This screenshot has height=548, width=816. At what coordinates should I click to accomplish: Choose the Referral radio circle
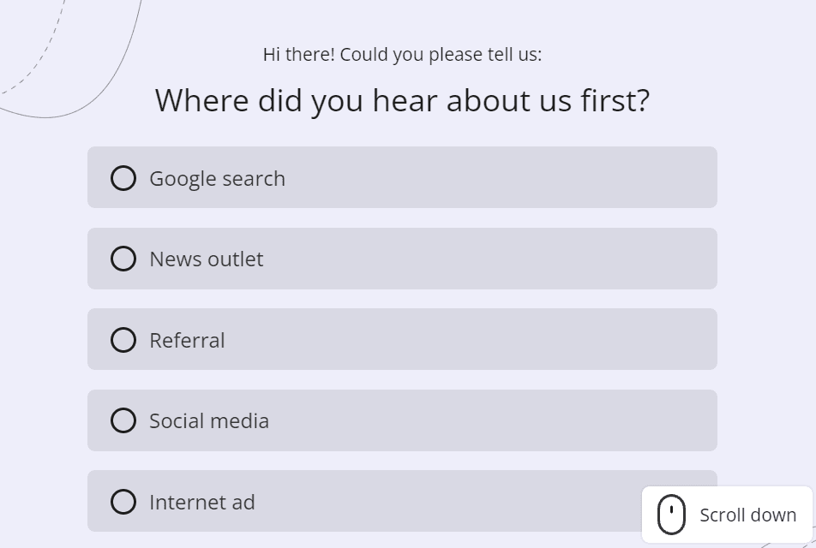(x=123, y=340)
